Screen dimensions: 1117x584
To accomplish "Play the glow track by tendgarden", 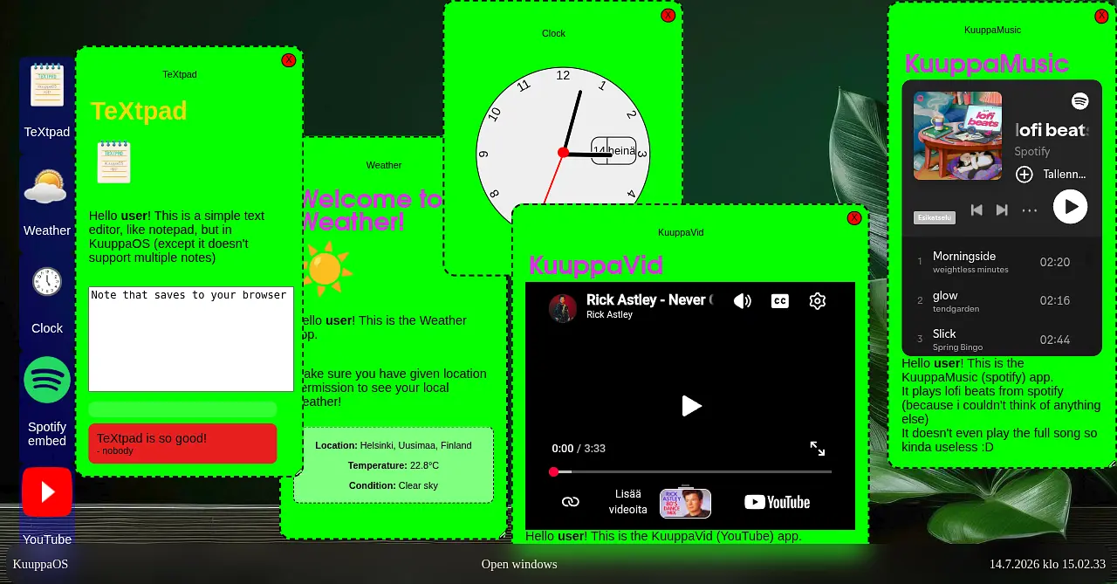I will 1002,301.
